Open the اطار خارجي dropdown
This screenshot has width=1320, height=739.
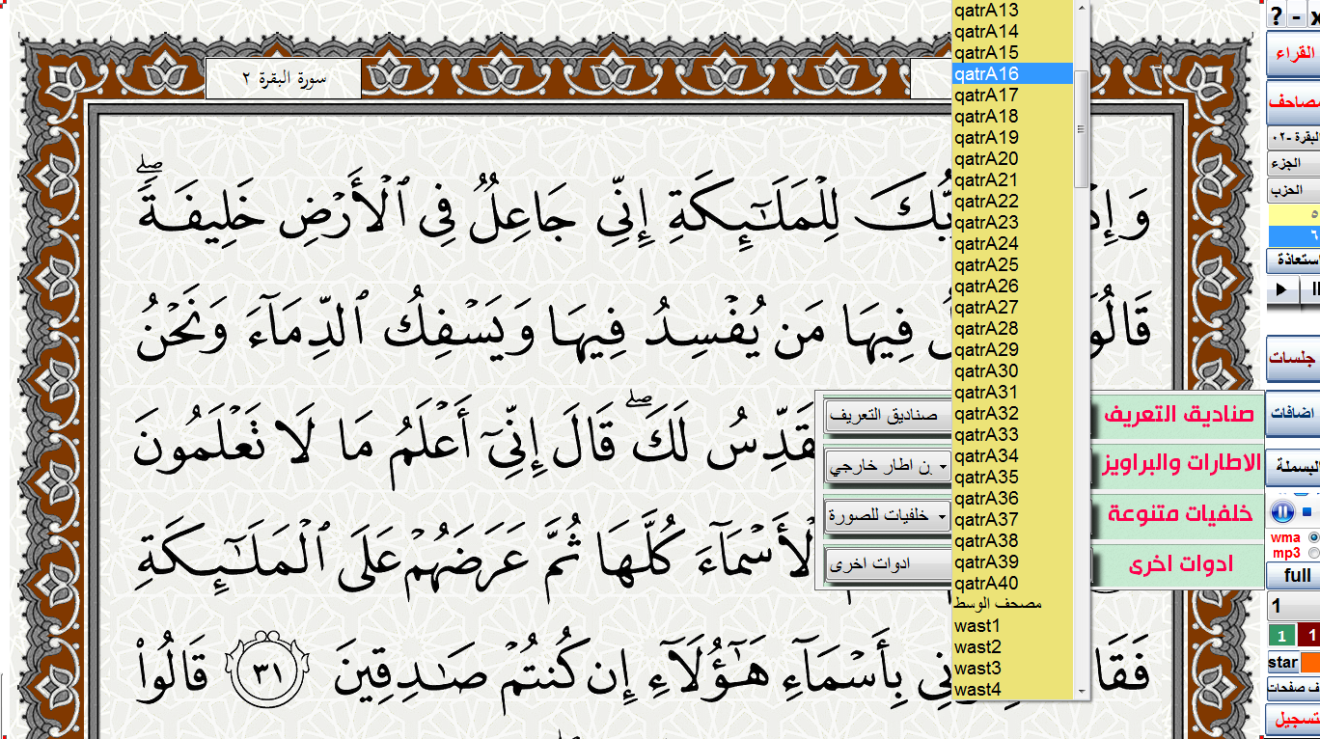click(x=888, y=468)
